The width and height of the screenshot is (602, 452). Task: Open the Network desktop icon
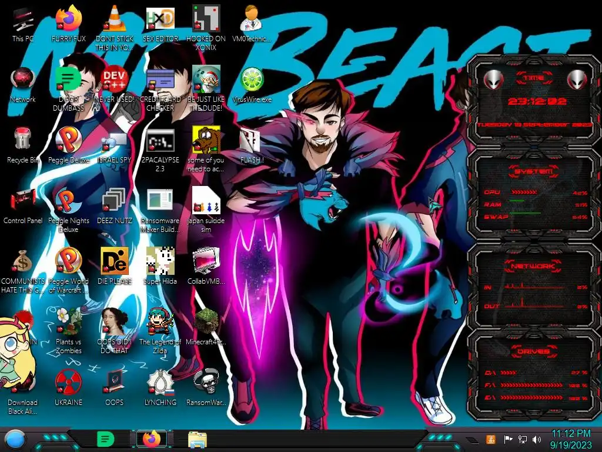pos(23,79)
